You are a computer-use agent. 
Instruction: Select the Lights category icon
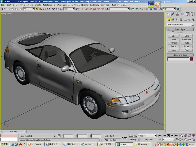177,20
